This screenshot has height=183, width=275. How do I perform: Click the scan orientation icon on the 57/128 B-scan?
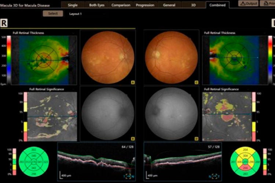[214, 176]
